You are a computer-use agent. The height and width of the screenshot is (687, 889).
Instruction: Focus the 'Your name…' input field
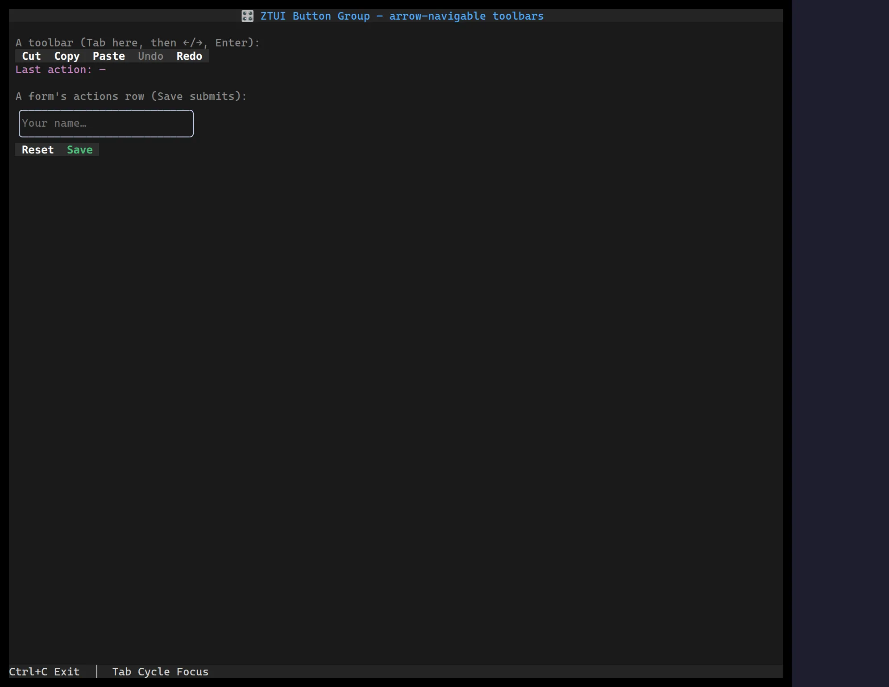coord(106,124)
